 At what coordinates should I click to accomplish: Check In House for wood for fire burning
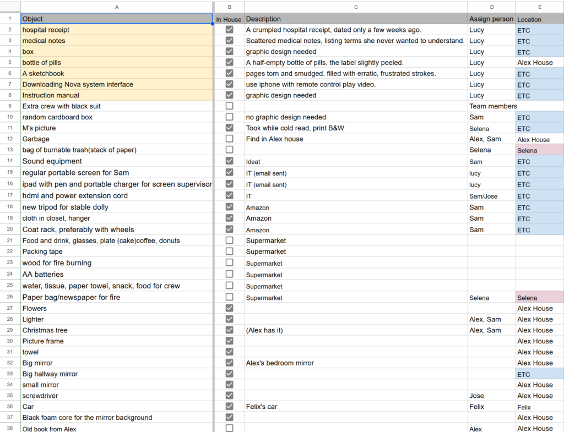[x=229, y=263]
